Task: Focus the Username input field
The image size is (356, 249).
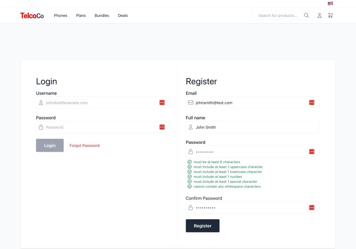Action: pyautogui.click(x=103, y=103)
